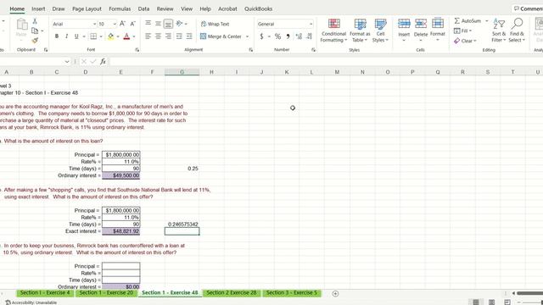Switch to Section 2 Exercise 28 sheet
This screenshot has height=305, width=543.
tap(232, 293)
